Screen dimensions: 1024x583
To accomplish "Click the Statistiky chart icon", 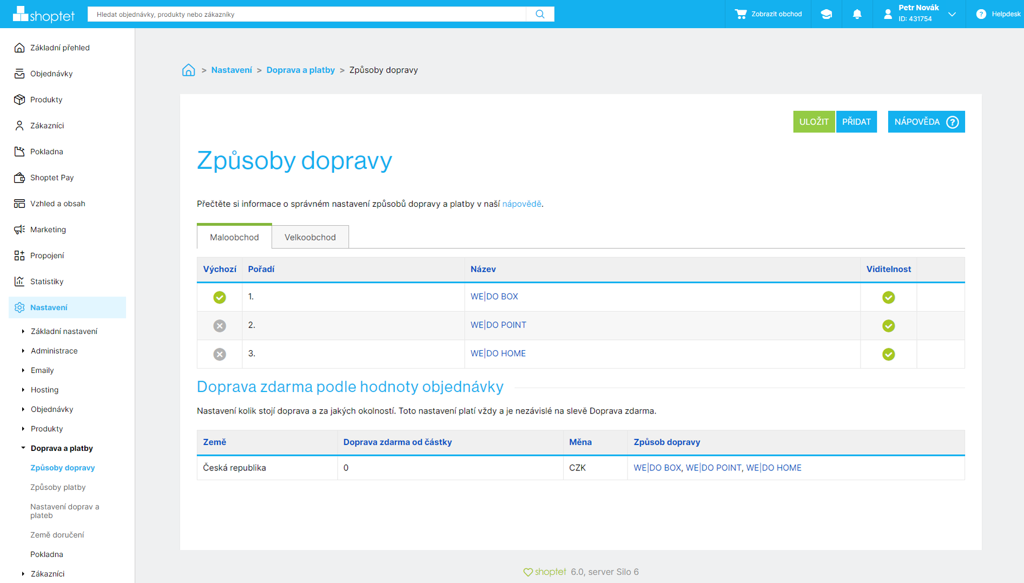I will (x=19, y=281).
